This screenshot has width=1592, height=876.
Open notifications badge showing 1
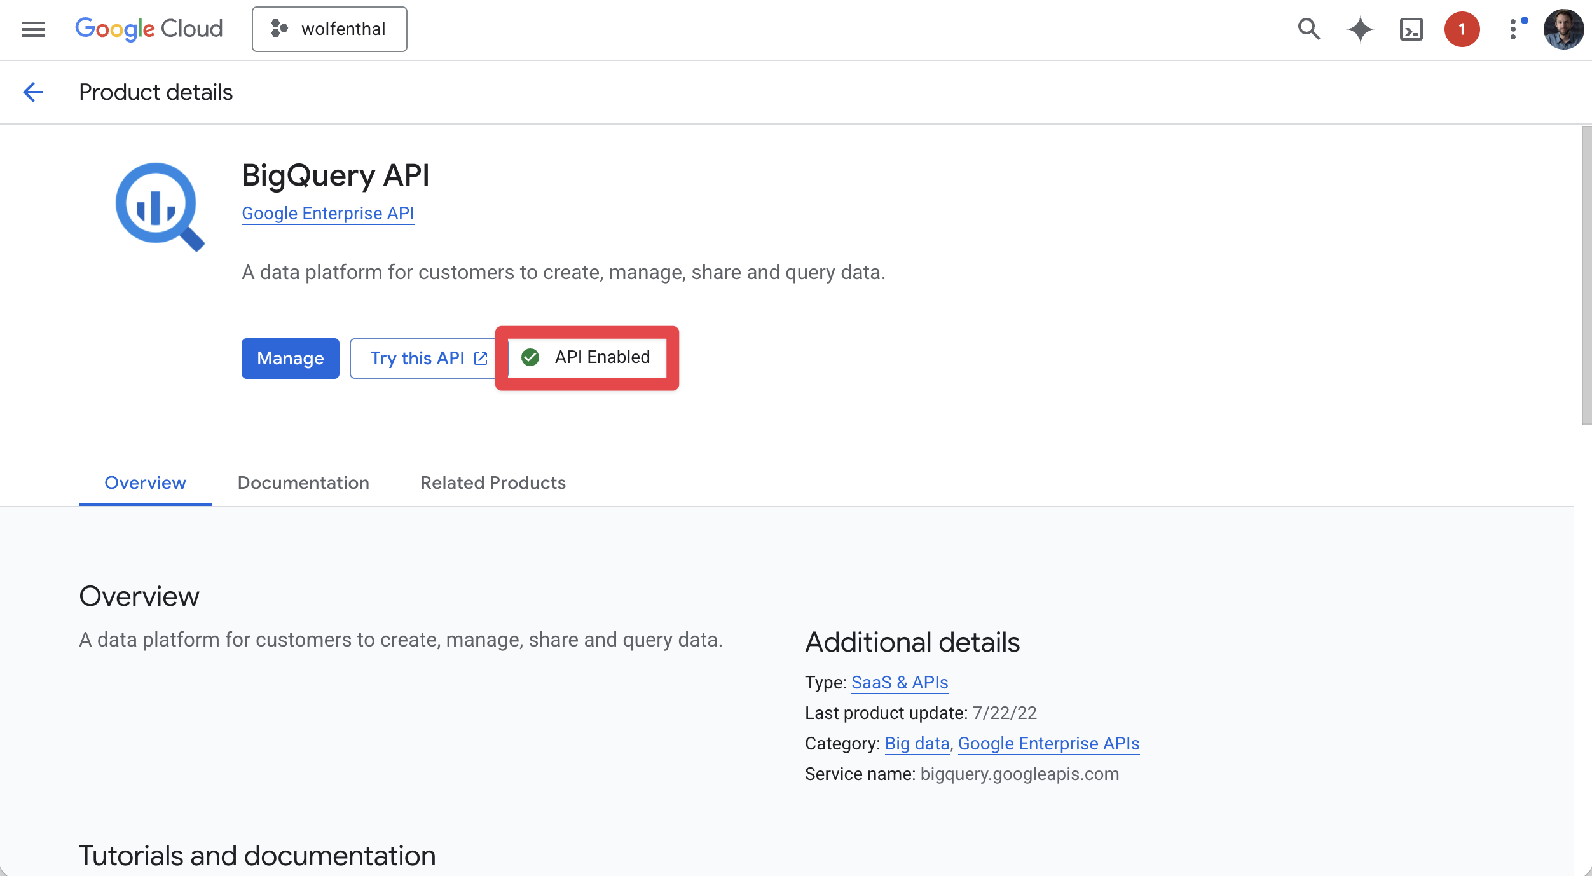1462,29
